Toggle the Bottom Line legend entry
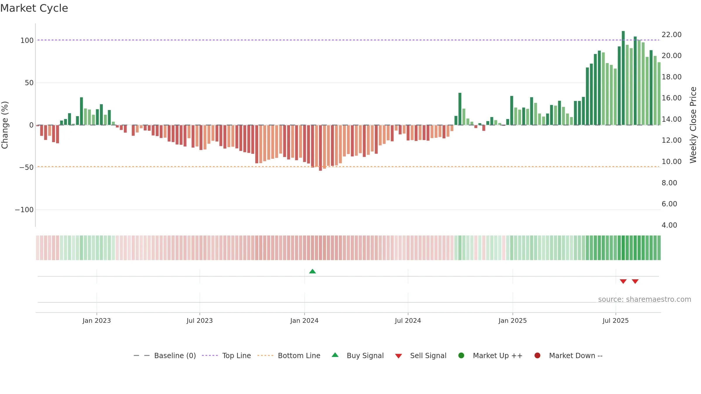This screenshot has width=701, height=394. click(x=289, y=355)
